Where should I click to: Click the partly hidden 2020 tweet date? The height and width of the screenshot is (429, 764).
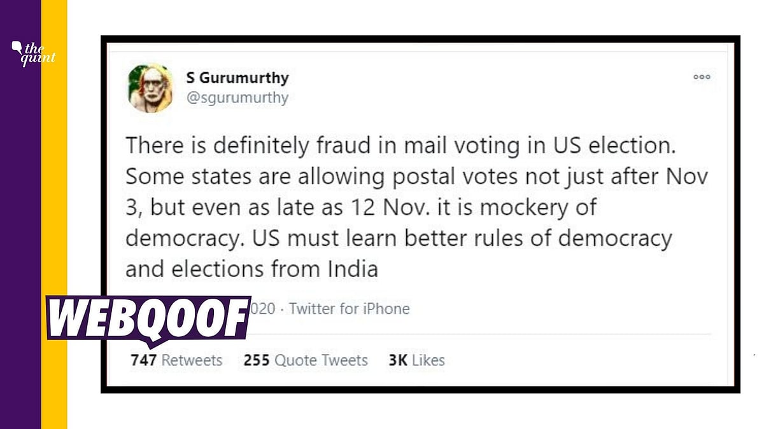coord(264,309)
